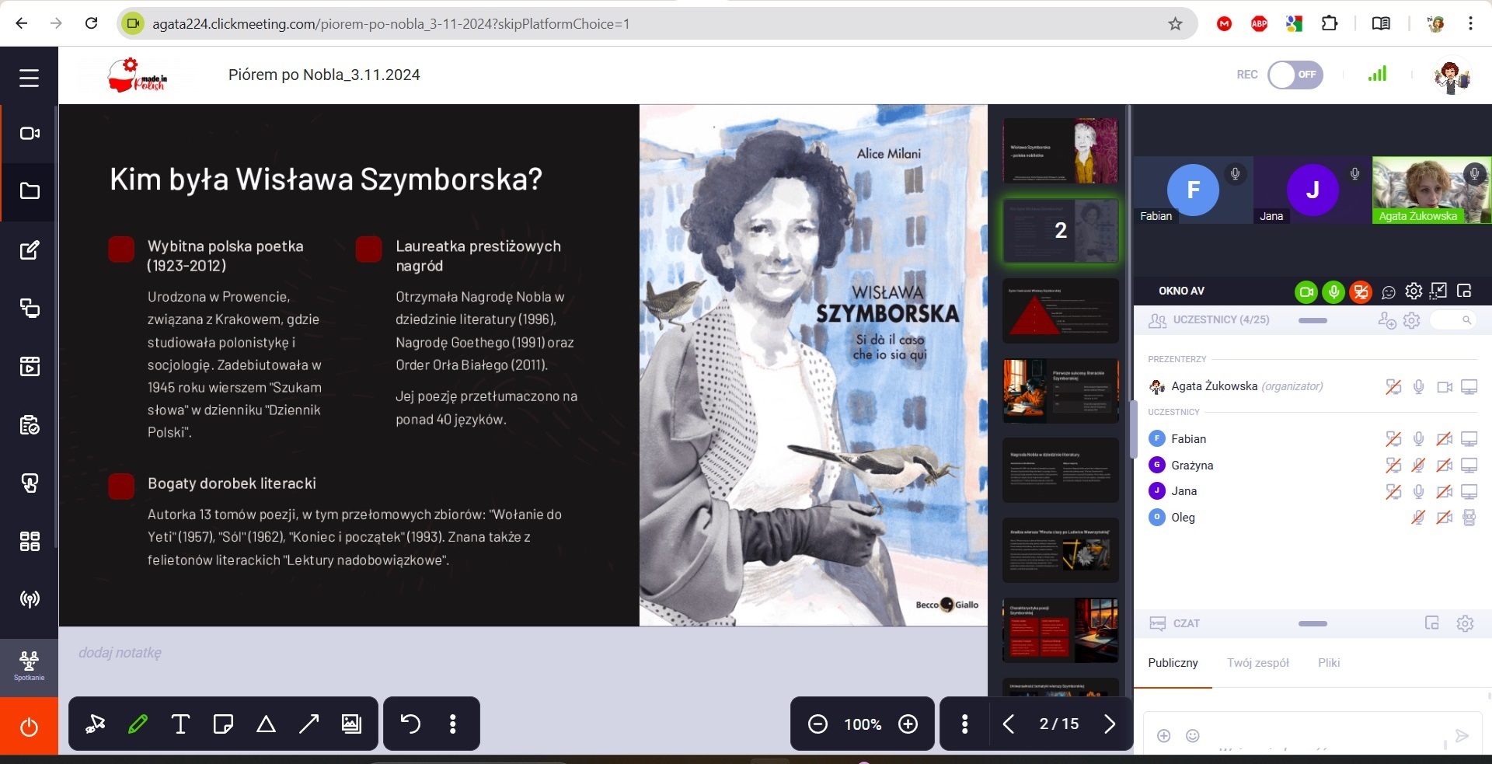
Task: Collapse chat panel using its handle bar
Action: 1312,623
